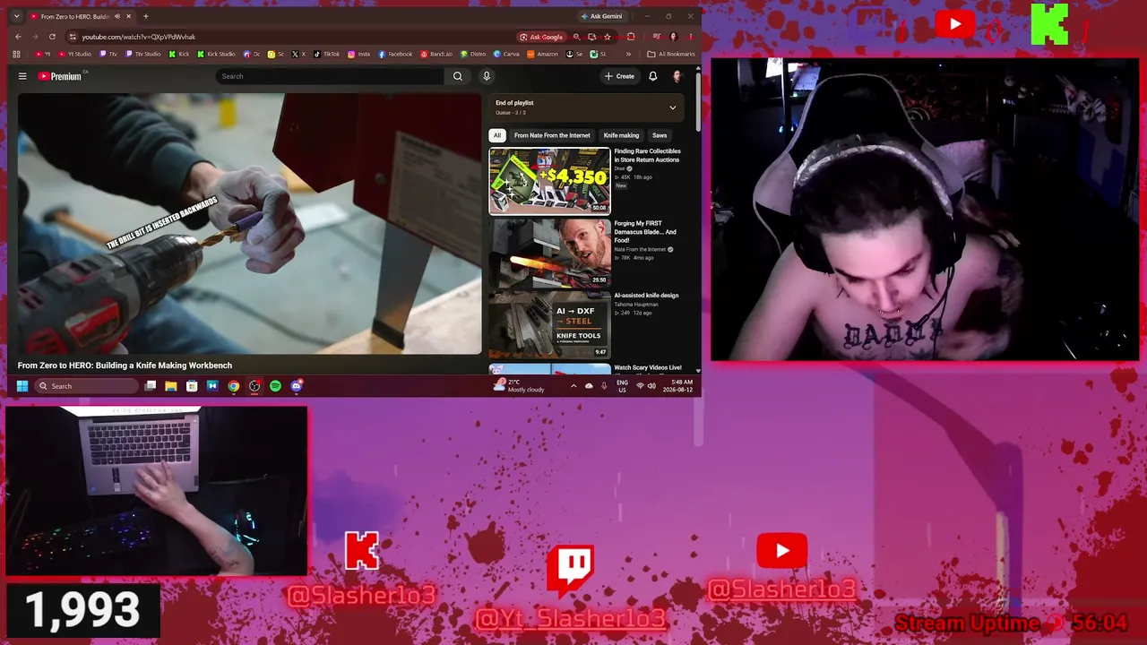Open the YouTube guide hamburger menu

(22, 76)
